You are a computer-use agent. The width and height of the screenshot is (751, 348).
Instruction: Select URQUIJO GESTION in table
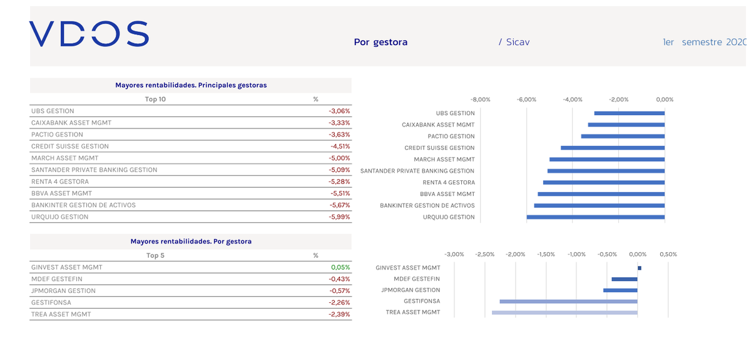coord(59,217)
